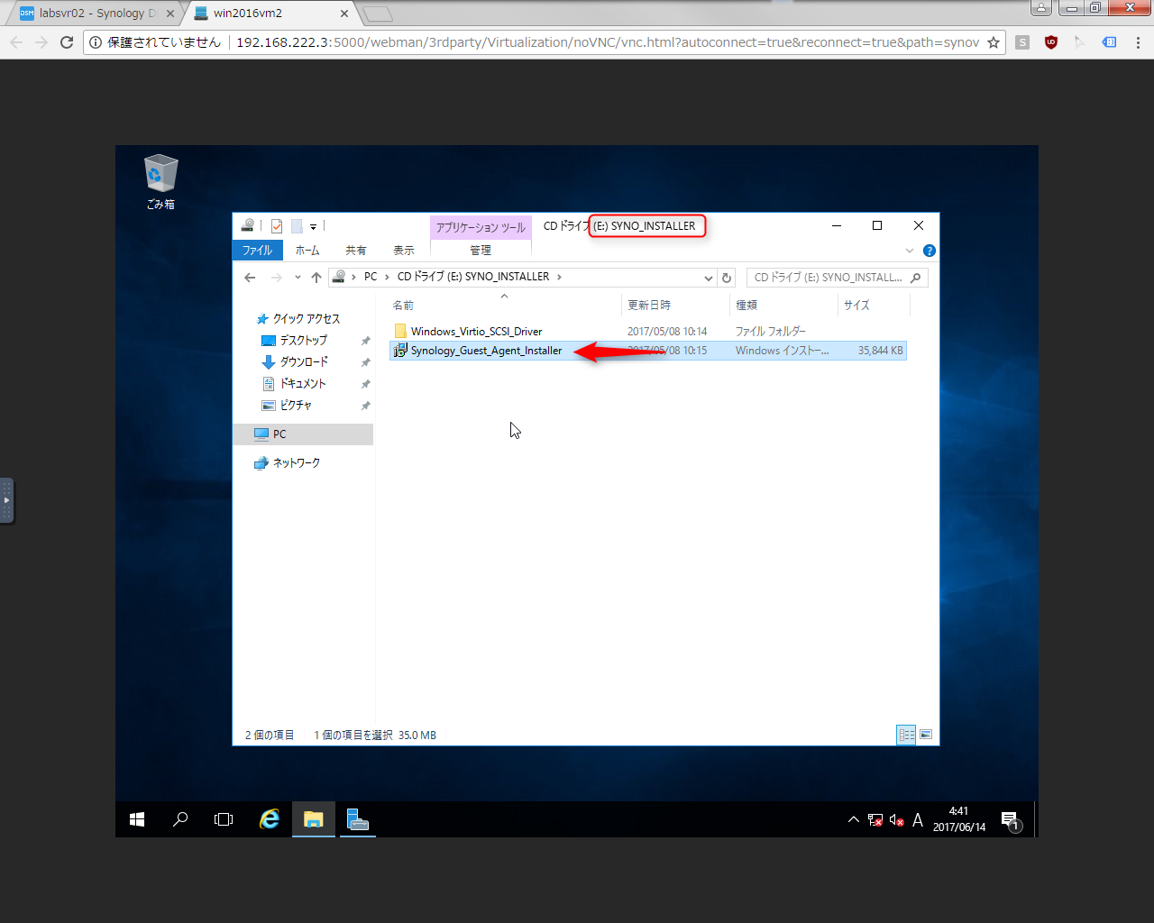Click the search magnifier in Explorer
This screenshot has width=1154, height=923.
click(x=916, y=278)
